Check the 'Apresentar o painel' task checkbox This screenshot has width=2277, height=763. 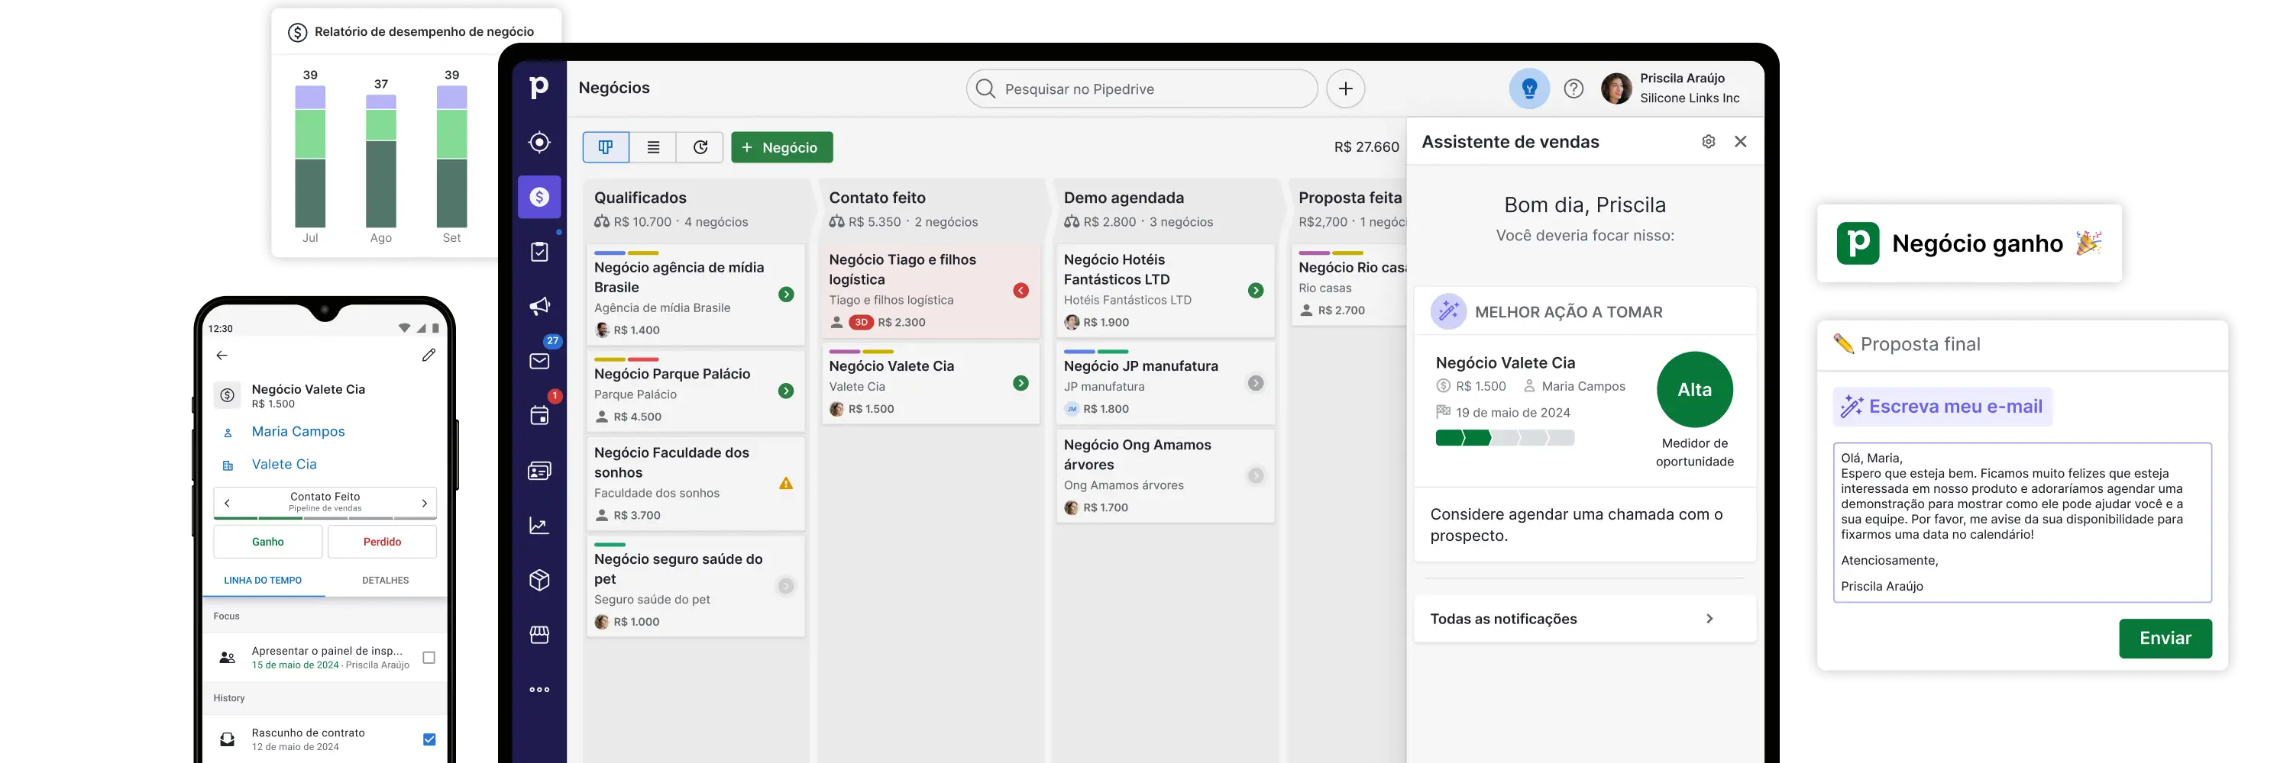pos(429,658)
